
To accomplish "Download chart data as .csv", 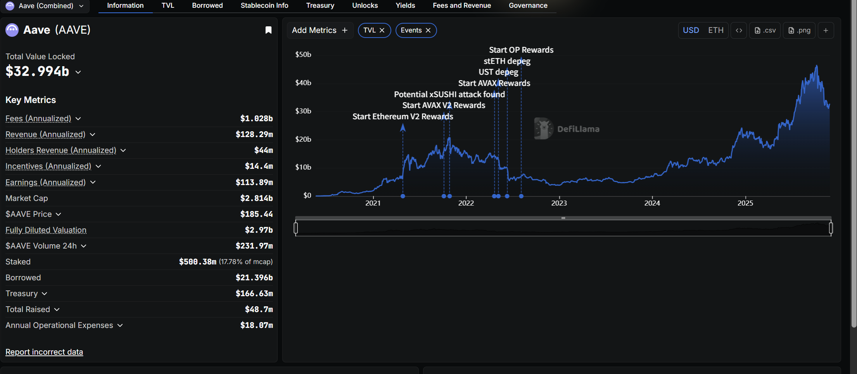I will (765, 30).
